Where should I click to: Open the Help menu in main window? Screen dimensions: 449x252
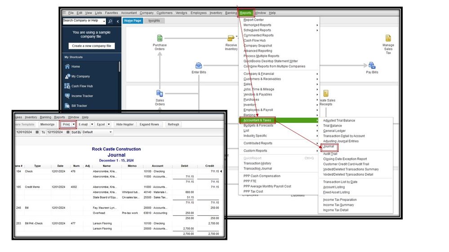click(x=272, y=13)
